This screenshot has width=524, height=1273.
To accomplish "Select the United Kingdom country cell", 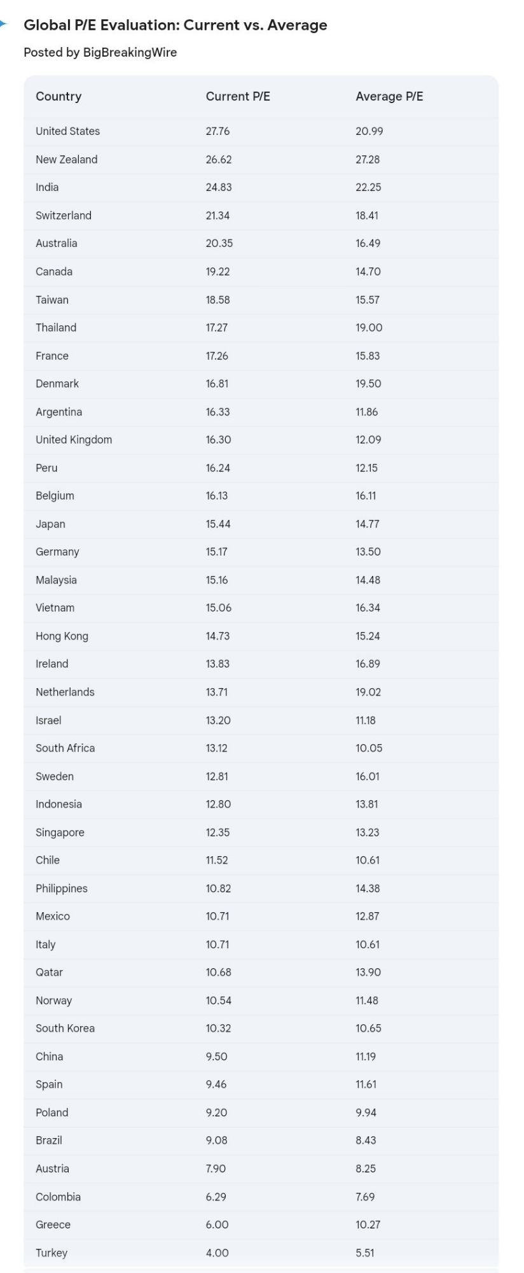I will (x=74, y=440).
